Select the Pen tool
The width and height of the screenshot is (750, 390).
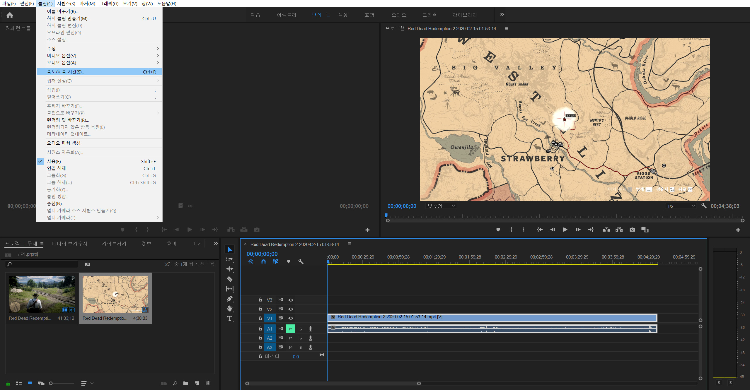[230, 299]
